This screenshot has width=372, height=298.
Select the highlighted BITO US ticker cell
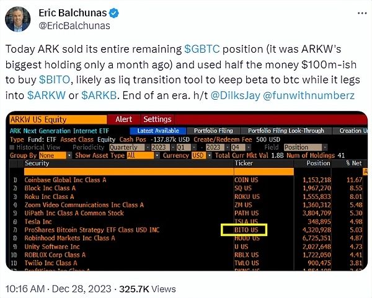pos(244,230)
